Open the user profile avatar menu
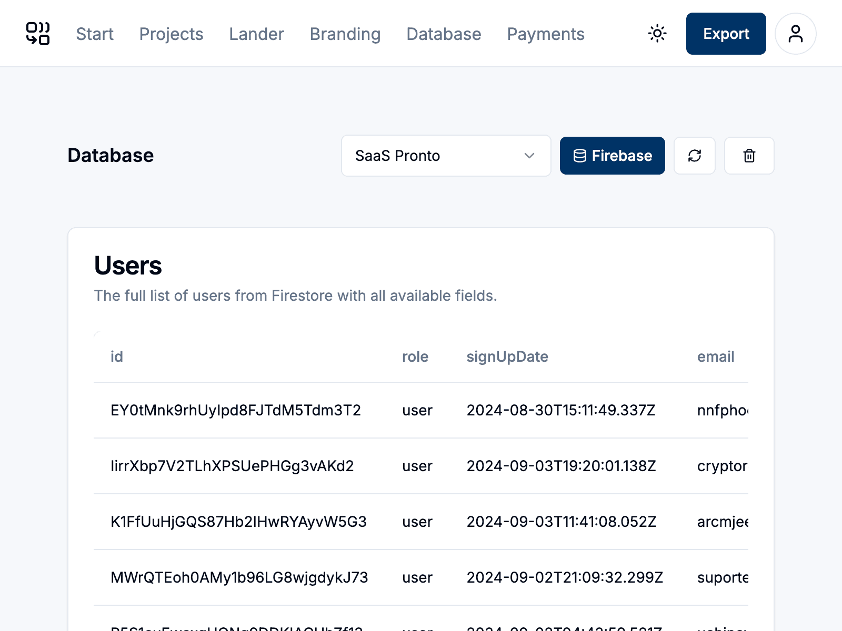 pyautogui.click(x=796, y=34)
